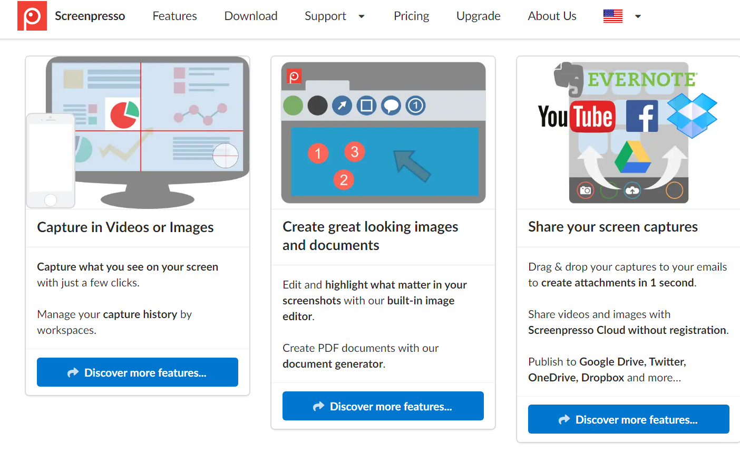Image resolution: width=740 pixels, height=451 pixels.
Task: Click Discover more features under Capture in Videos
Action: (x=138, y=372)
